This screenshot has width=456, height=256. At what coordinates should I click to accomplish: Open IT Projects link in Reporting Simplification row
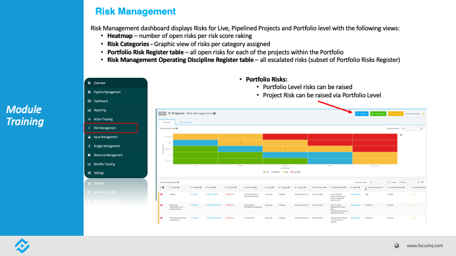coord(194,205)
